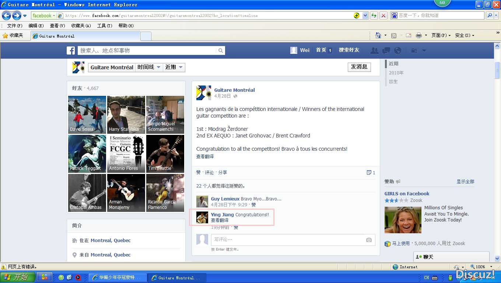501x283 pixels.
Task: Open the 文件(F) menu
Action: click(x=15, y=26)
